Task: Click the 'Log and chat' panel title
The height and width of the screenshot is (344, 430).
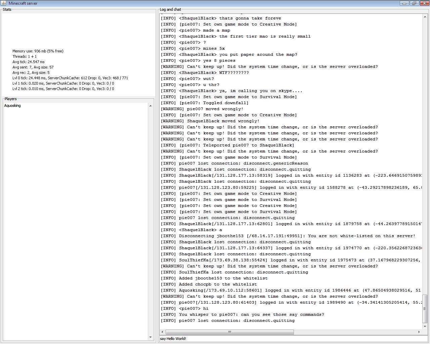Action: point(170,9)
